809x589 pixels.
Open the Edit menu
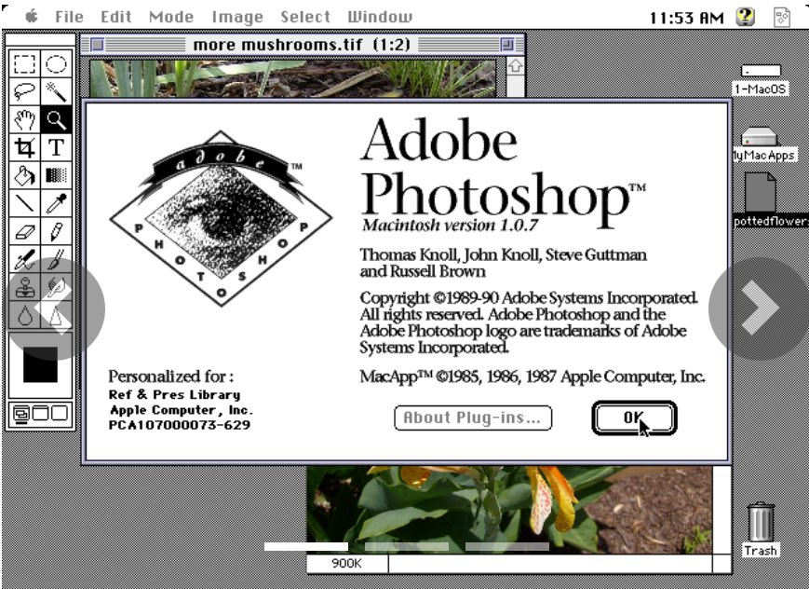[116, 17]
